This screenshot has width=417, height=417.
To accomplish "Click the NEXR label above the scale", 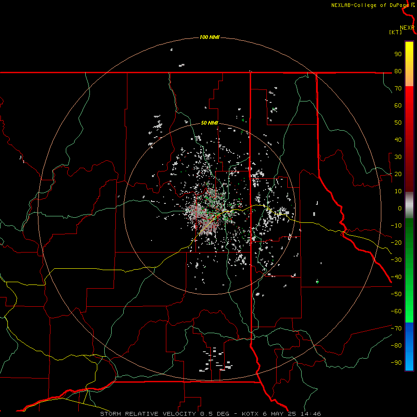I will [407, 28].
